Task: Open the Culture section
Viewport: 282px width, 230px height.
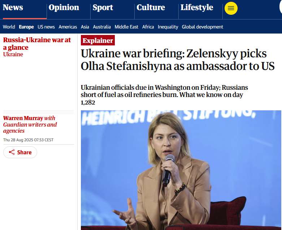Action: (x=151, y=8)
